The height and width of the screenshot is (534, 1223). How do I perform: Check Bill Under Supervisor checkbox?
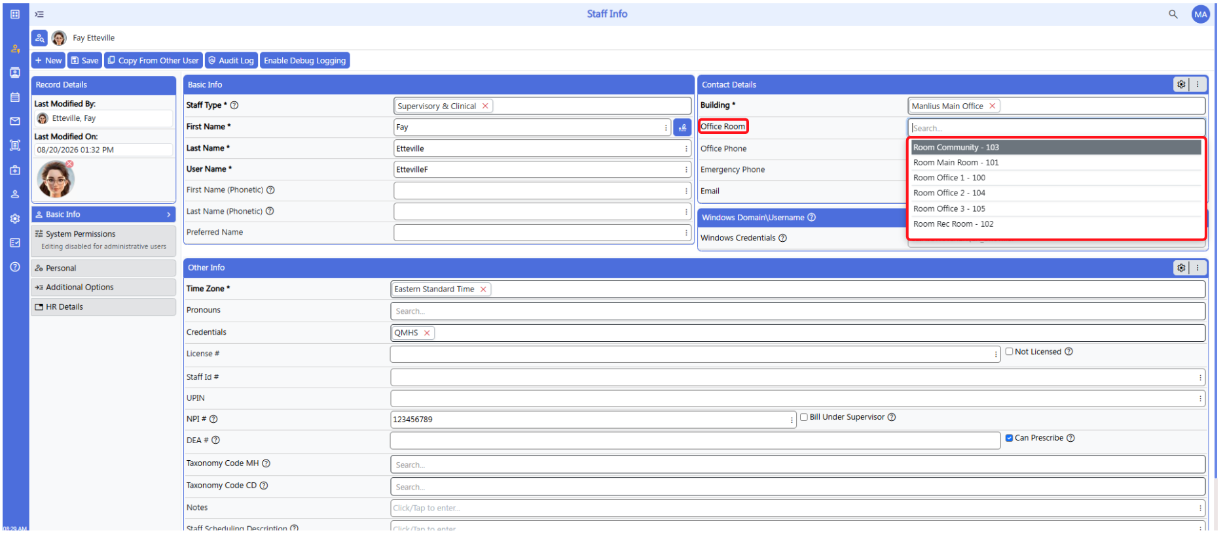pos(804,417)
